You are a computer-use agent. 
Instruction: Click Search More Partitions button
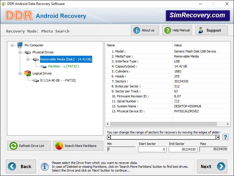[x=78, y=146]
